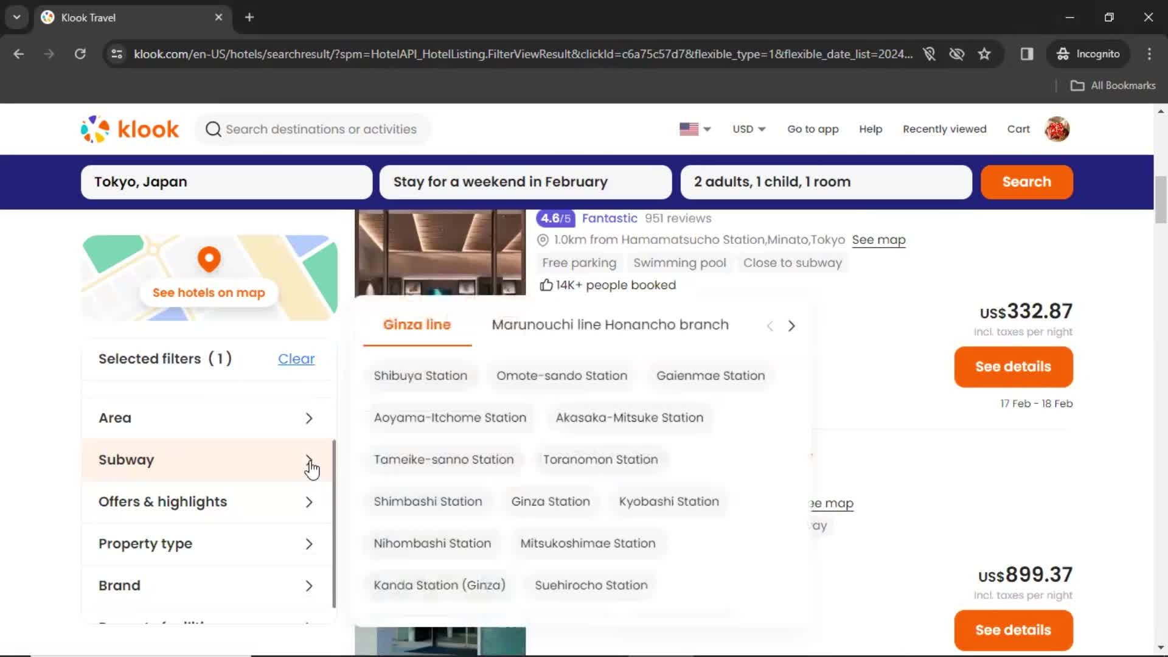The height and width of the screenshot is (657, 1168).
Task: Click the first hotel photo thumbnail
Action: [x=440, y=252]
